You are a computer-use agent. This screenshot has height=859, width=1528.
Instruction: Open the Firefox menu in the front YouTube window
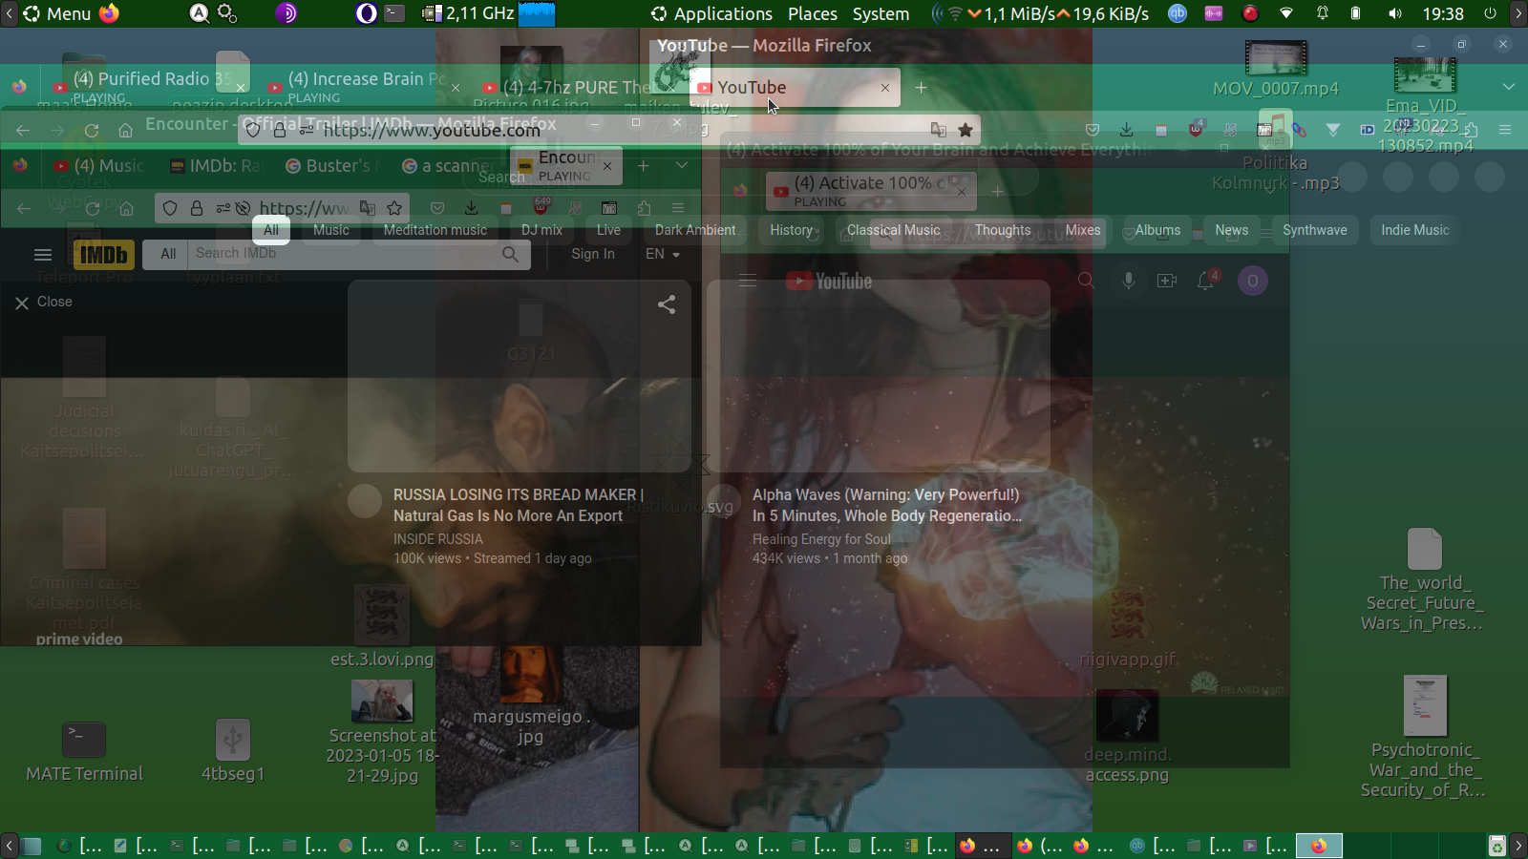pos(1505,130)
